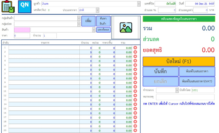The width and height of the screenshot is (219, 133).
Task: Click the ราคา price input field
Action: pyautogui.click(x=22, y=36)
